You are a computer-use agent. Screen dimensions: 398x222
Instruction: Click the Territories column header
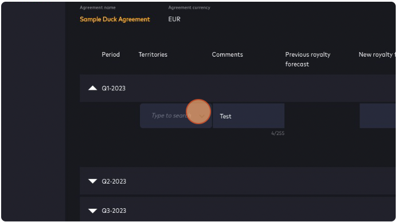pyautogui.click(x=153, y=54)
